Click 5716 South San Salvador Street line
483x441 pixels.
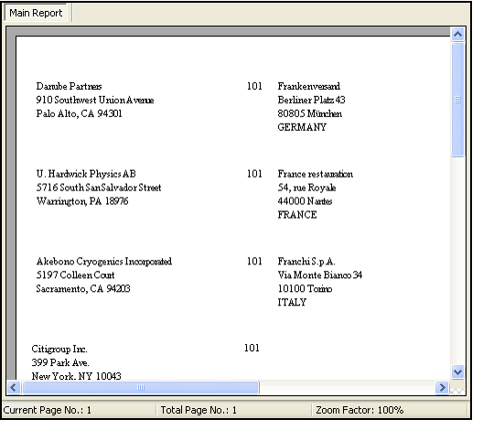point(99,188)
